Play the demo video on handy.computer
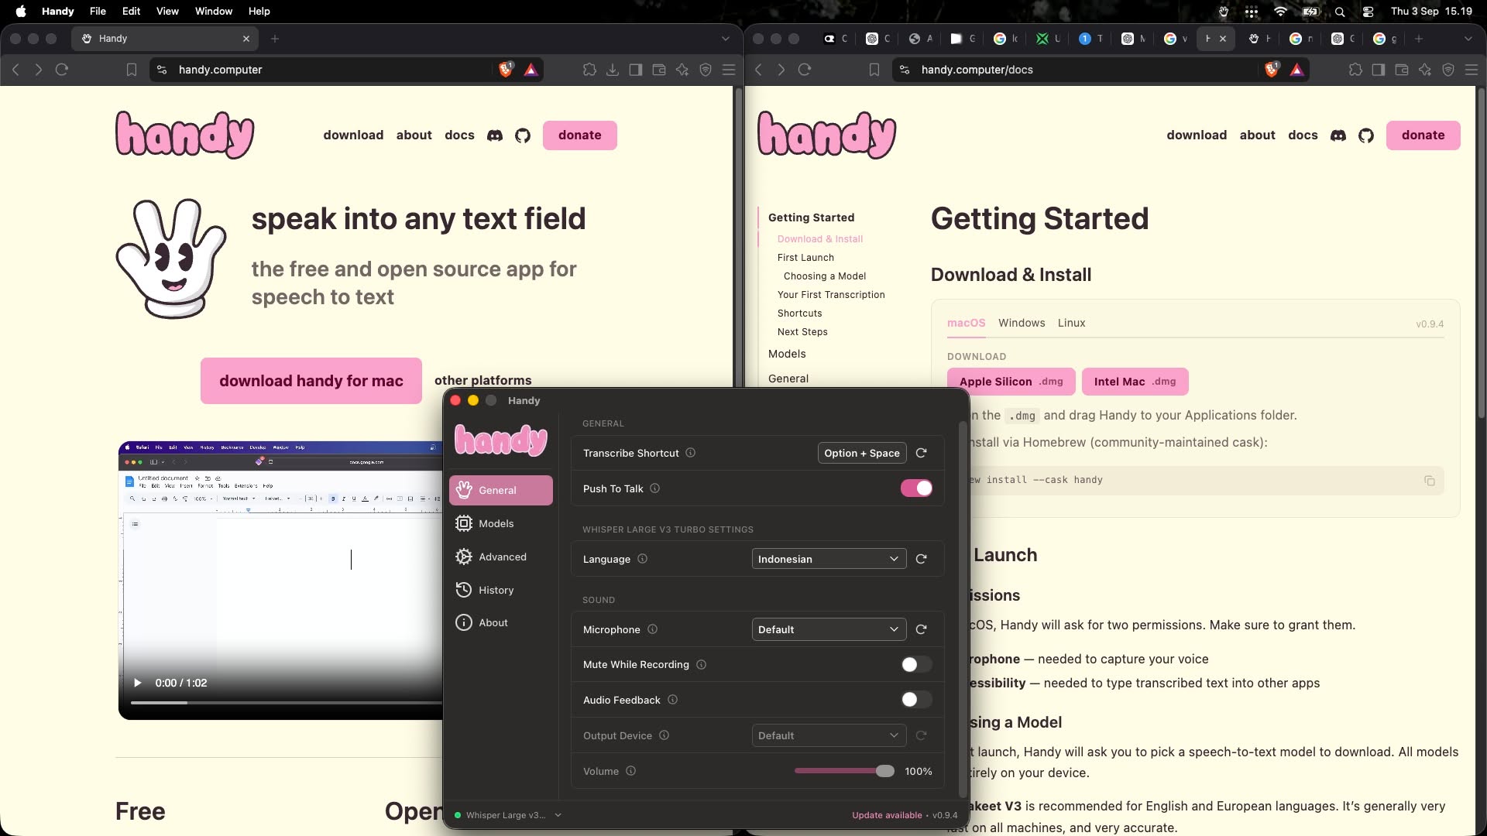 (138, 683)
